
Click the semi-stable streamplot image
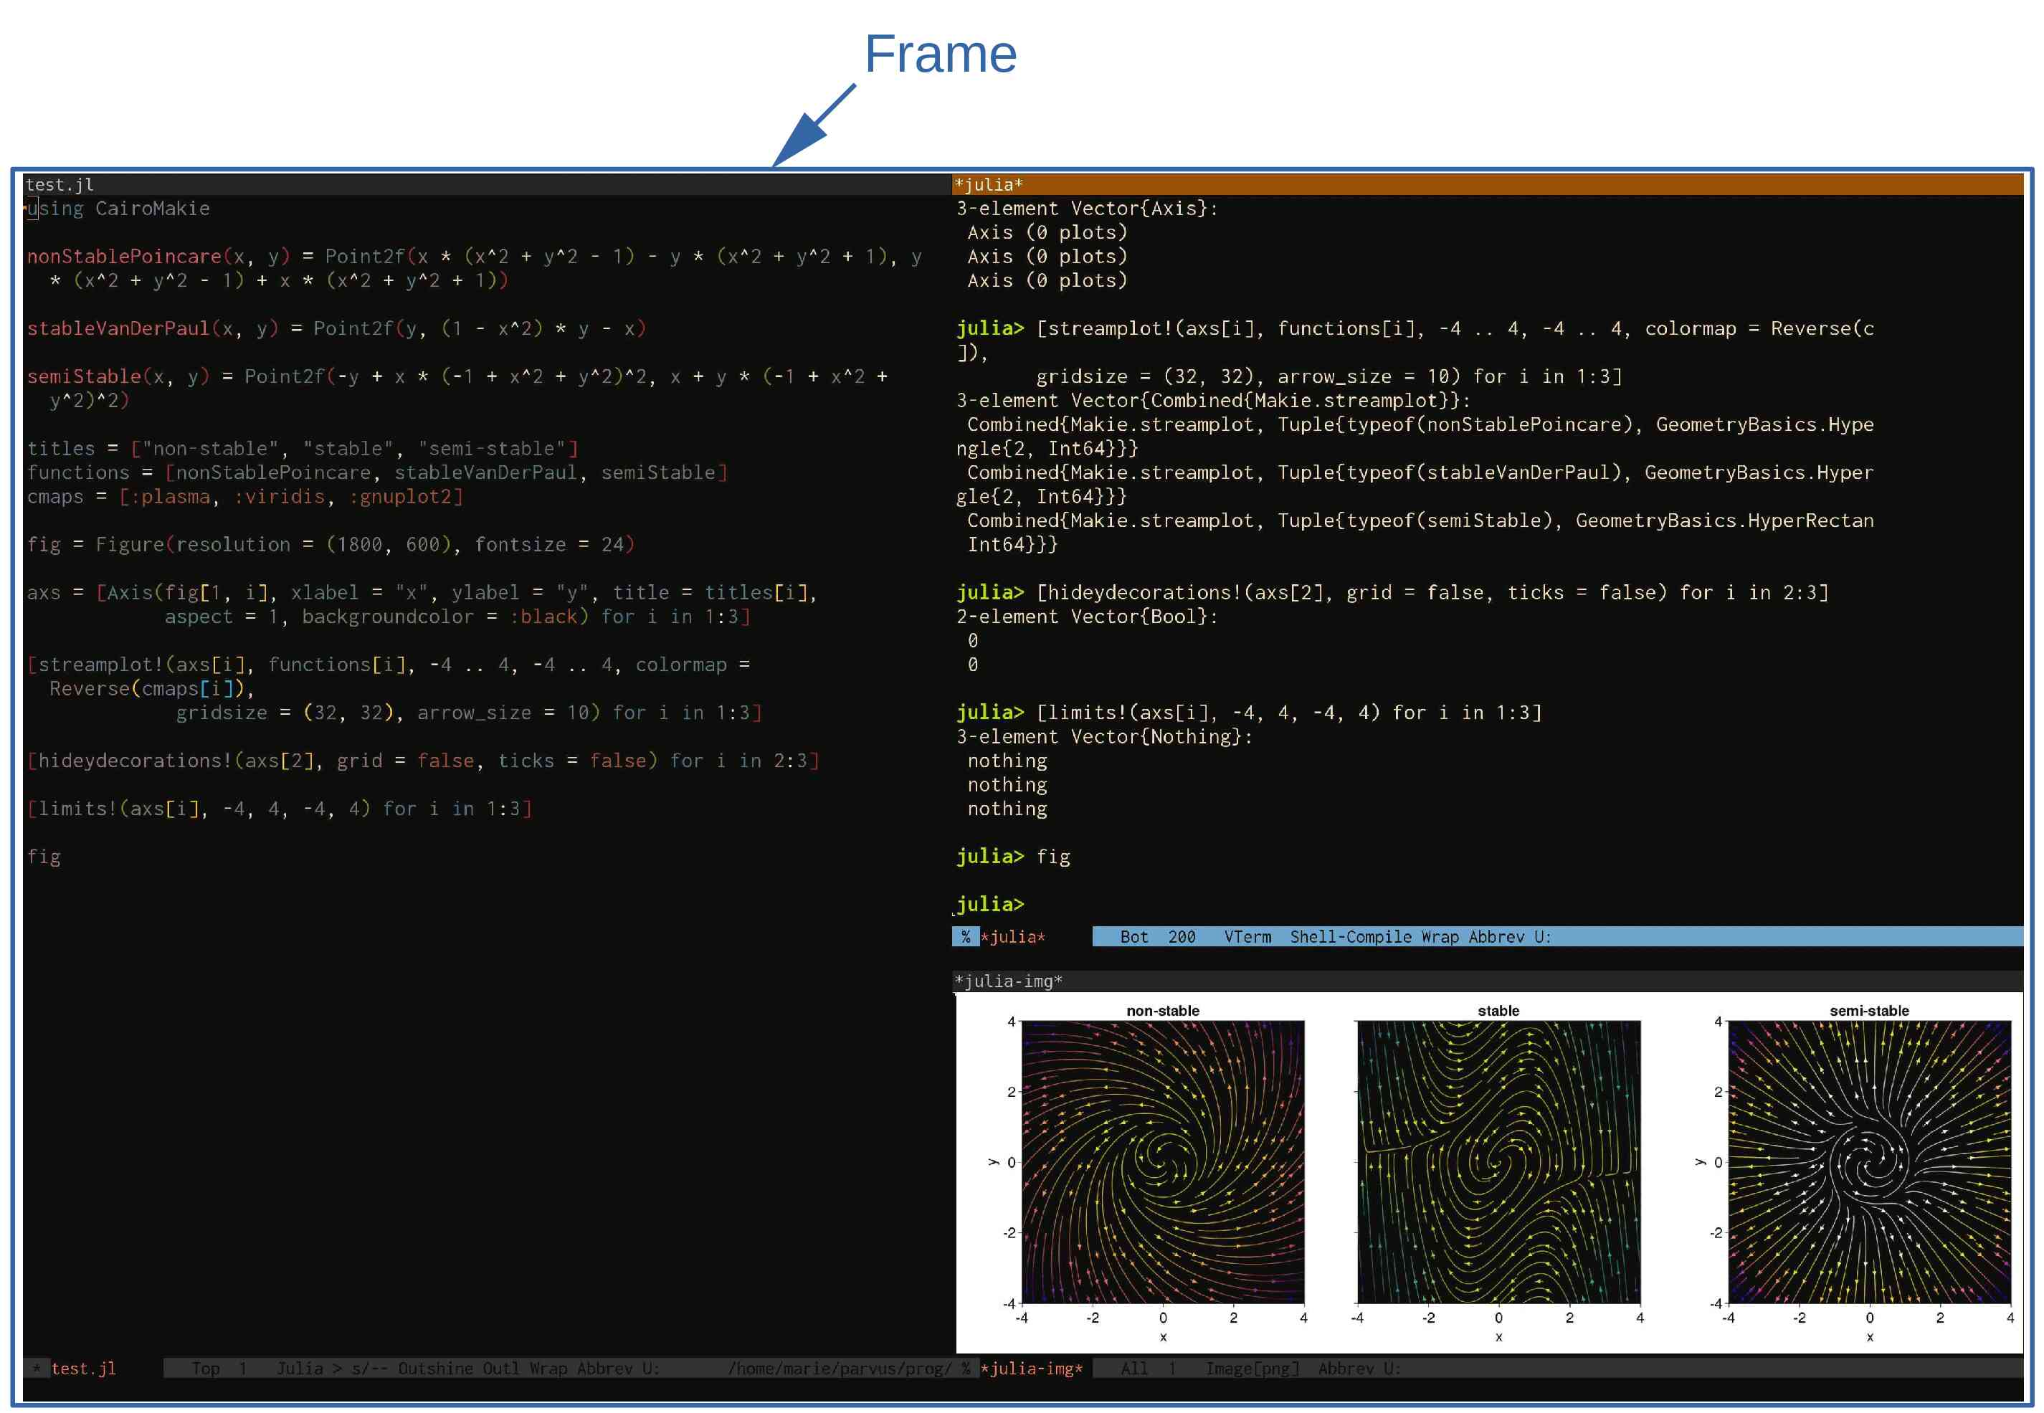[1870, 1161]
